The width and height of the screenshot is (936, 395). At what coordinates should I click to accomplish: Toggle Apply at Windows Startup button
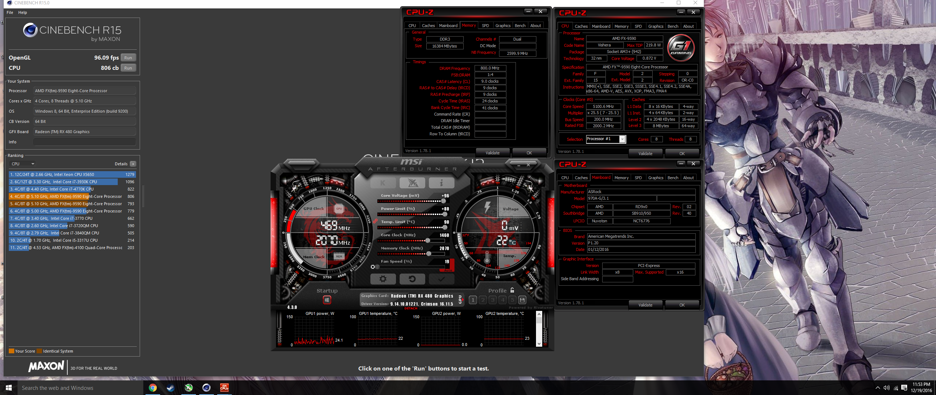click(327, 300)
